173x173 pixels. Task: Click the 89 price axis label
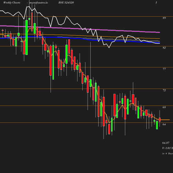click(x=164, y=18)
